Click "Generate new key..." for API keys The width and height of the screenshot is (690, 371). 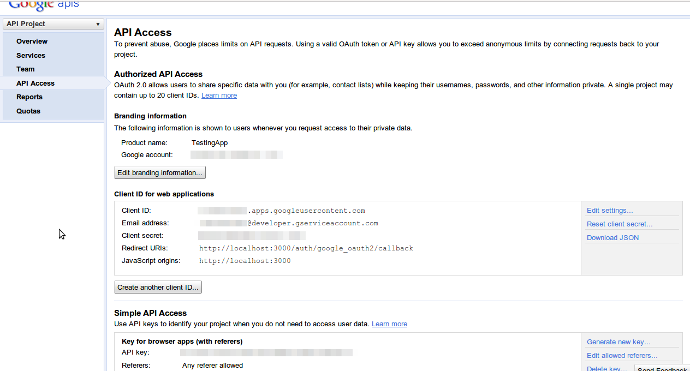click(x=618, y=342)
